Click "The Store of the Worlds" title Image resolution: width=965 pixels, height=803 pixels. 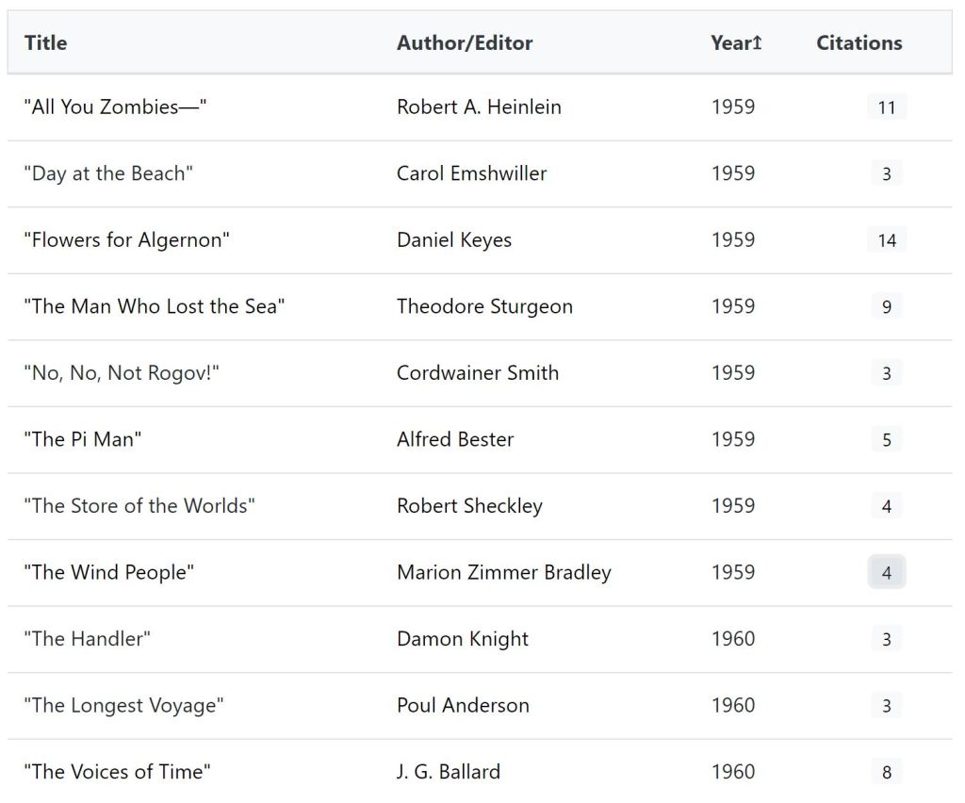(x=139, y=506)
